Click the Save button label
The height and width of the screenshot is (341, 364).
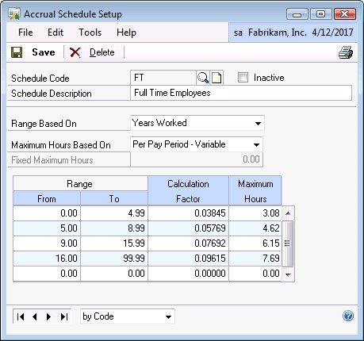[44, 52]
